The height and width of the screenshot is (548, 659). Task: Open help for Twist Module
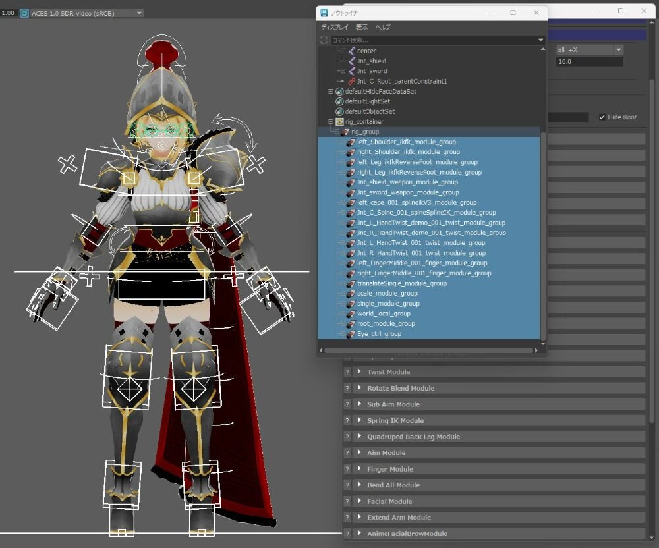click(347, 372)
